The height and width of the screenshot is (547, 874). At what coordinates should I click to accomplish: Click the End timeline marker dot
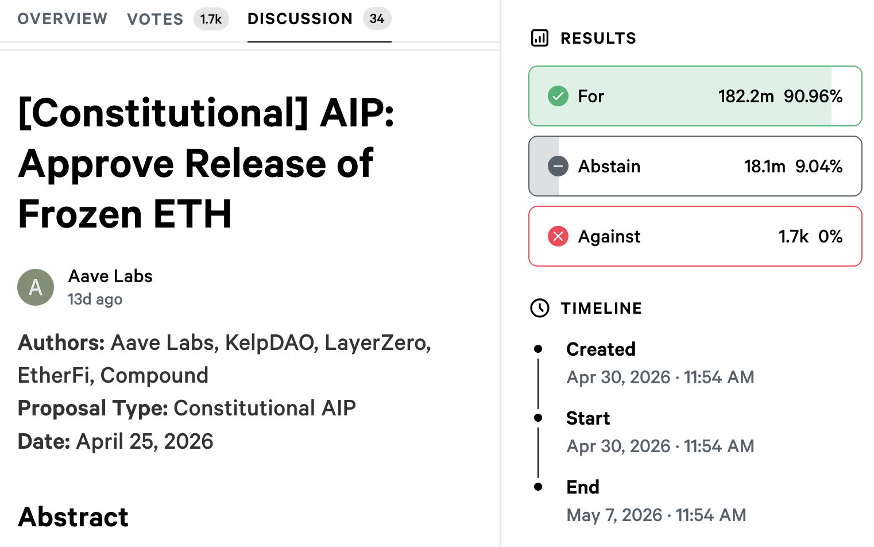538,487
